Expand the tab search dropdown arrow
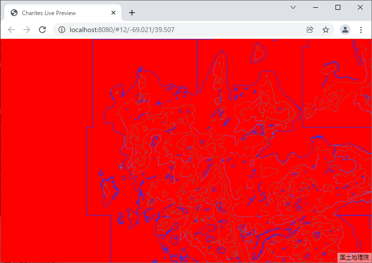This screenshot has height=263, width=372. [293, 7]
